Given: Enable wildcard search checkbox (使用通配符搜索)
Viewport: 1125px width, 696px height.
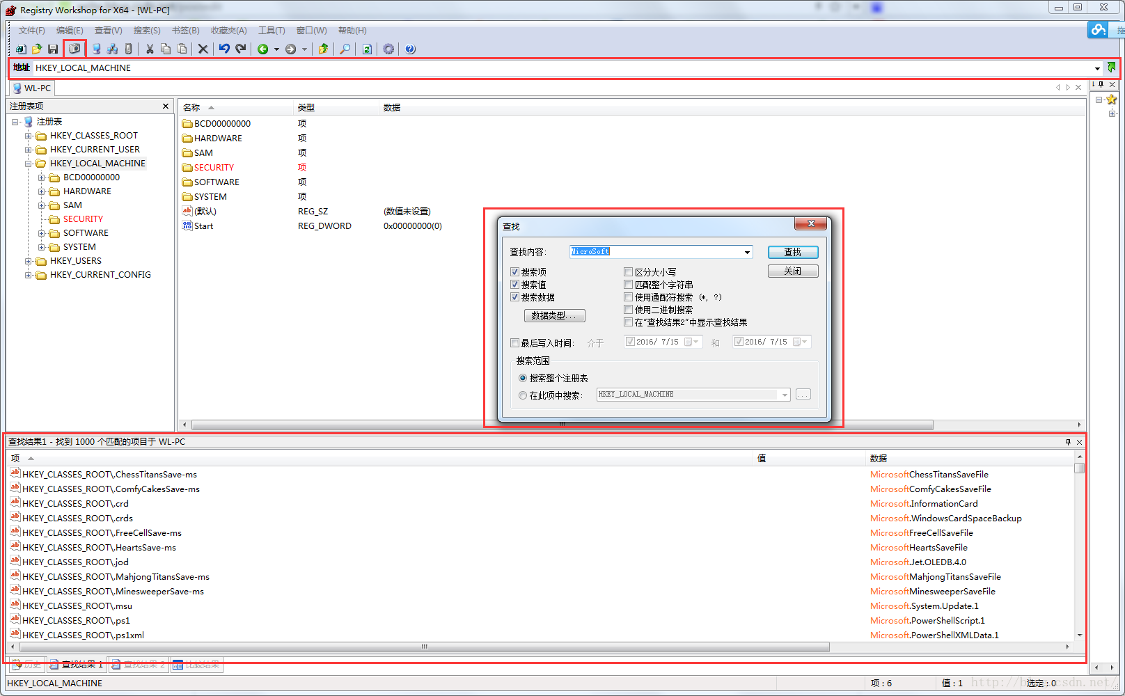Looking at the screenshot, I should click(x=628, y=297).
